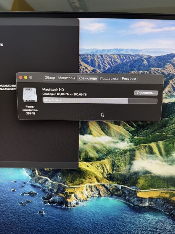Click the Свободно 63,09 ГБ из 250,69 ГБ text
Image resolution: width=175 pixels, height=234 pixels.
click(65, 94)
